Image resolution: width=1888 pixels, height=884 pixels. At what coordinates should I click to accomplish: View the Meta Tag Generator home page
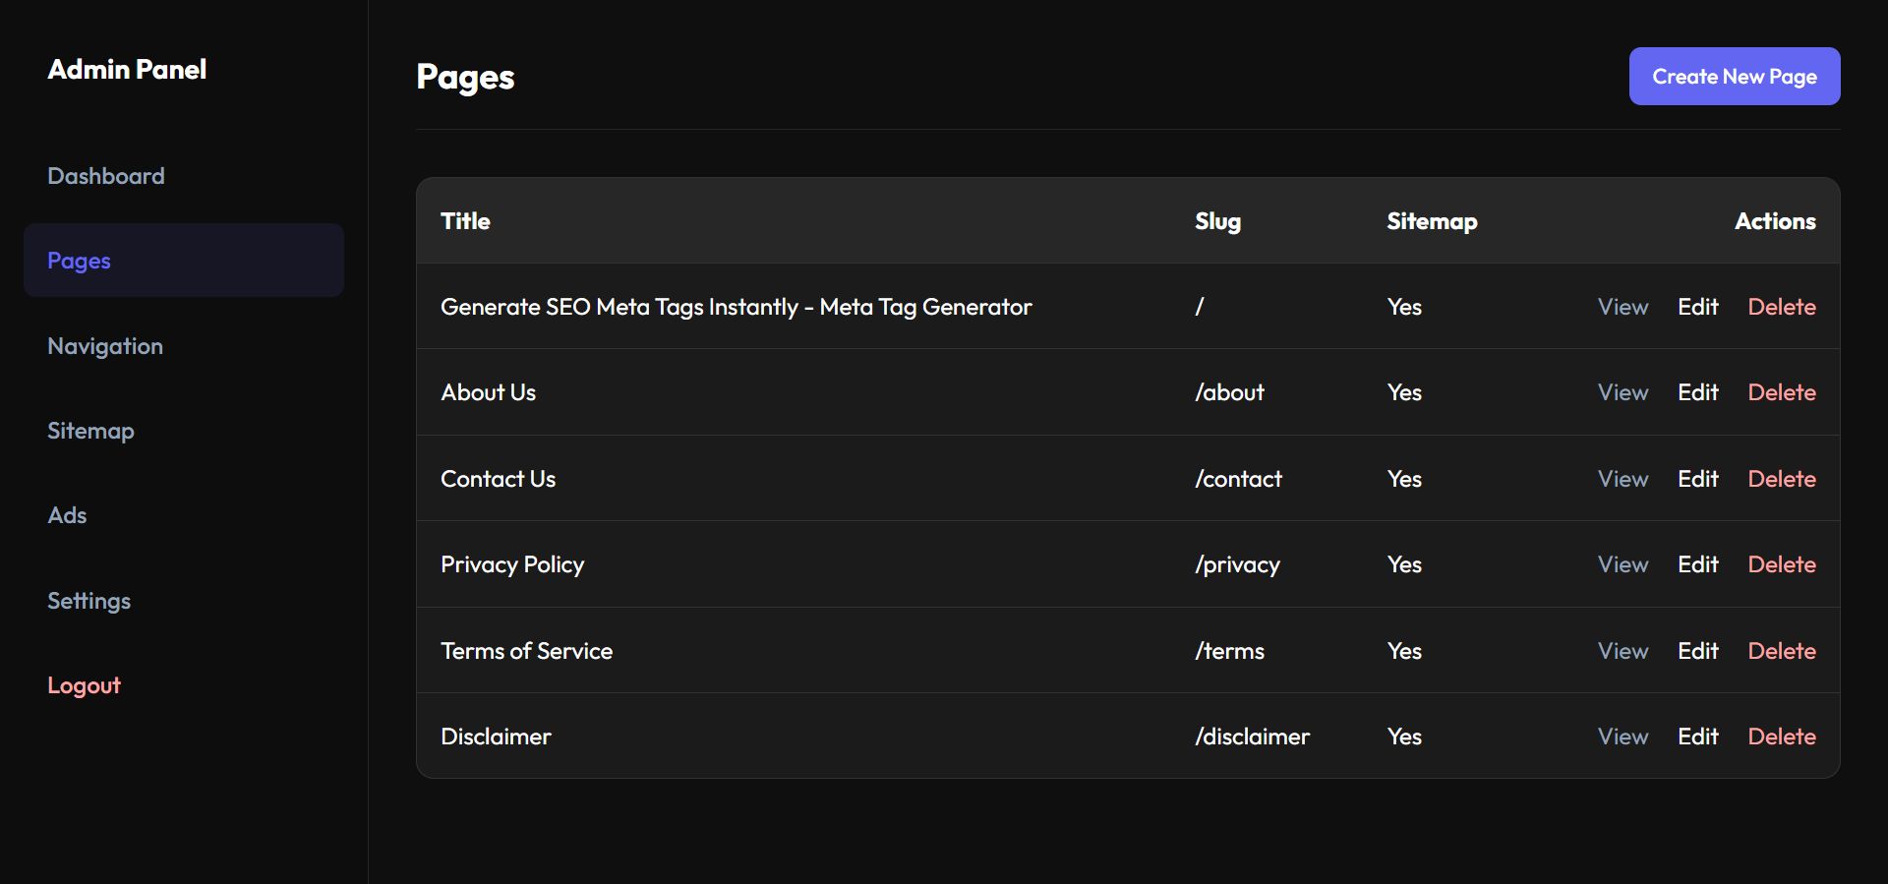point(1622,307)
